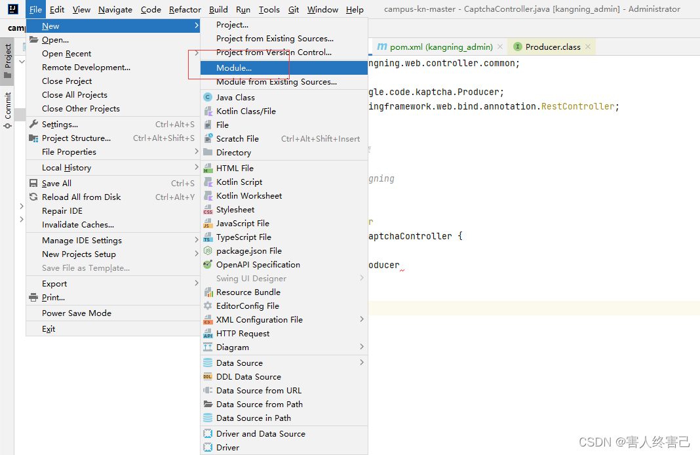
Task: Click the EditorConfig File gear icon
Action: pyautogui.click(x=208, y=306)
